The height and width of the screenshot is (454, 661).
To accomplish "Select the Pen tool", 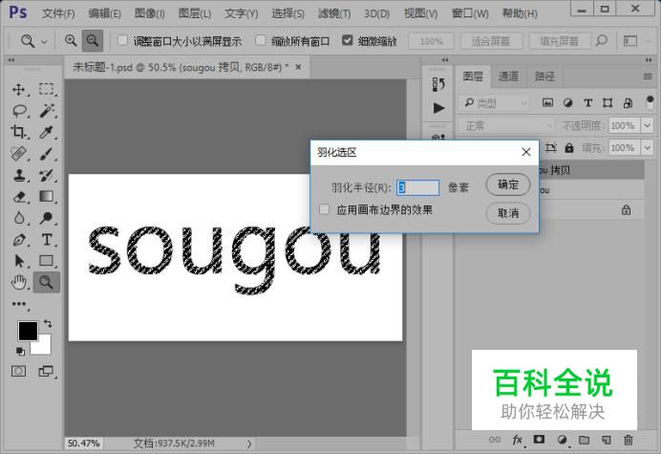I will coord(19,240).
